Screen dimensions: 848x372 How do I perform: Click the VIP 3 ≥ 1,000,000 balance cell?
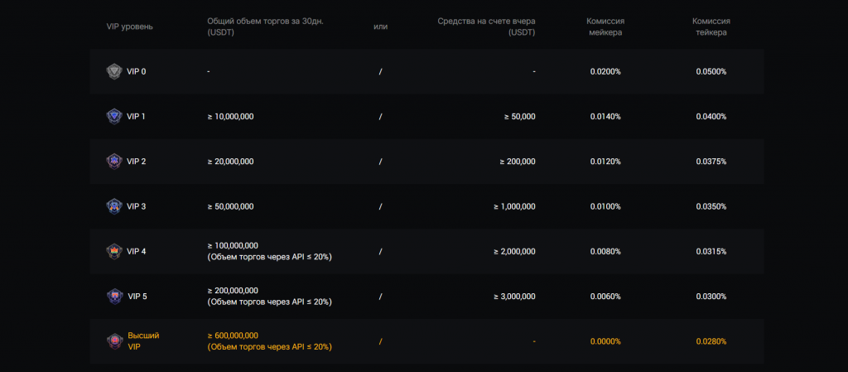pyautogui.click(x=515, y=206)
